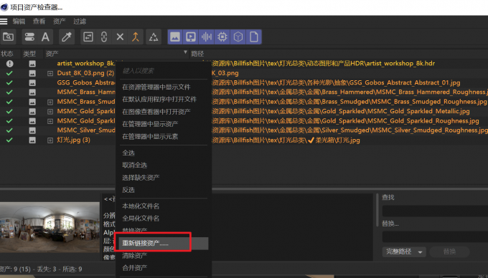The height and width of the screenshot is (278, 488).
Task: Expand the first MSMC_Gold_Sparkl row ending in Metallic.jpg
Action: pyautogui.click(x=50, y=112)
